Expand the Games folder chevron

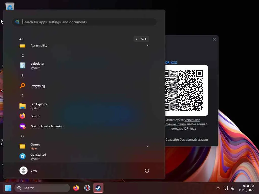pyautogui.click(x=148, y=146)
